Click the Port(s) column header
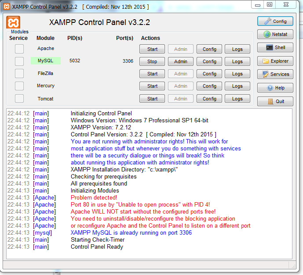 point(124,38)
